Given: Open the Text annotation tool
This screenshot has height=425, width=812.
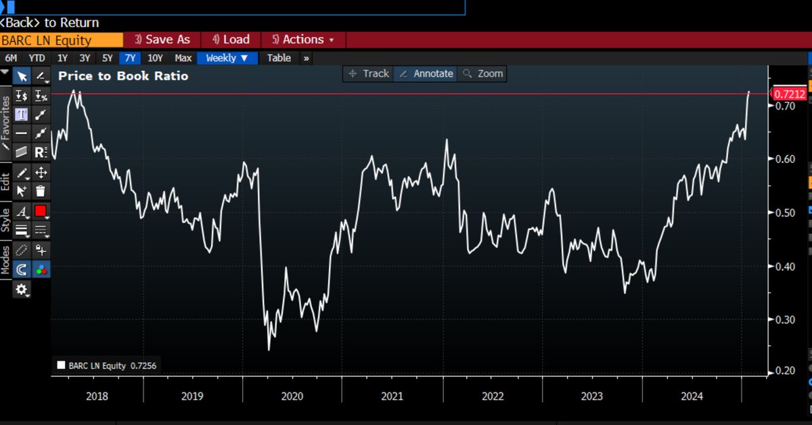Looking at the screenshot, I should [22, 114].
